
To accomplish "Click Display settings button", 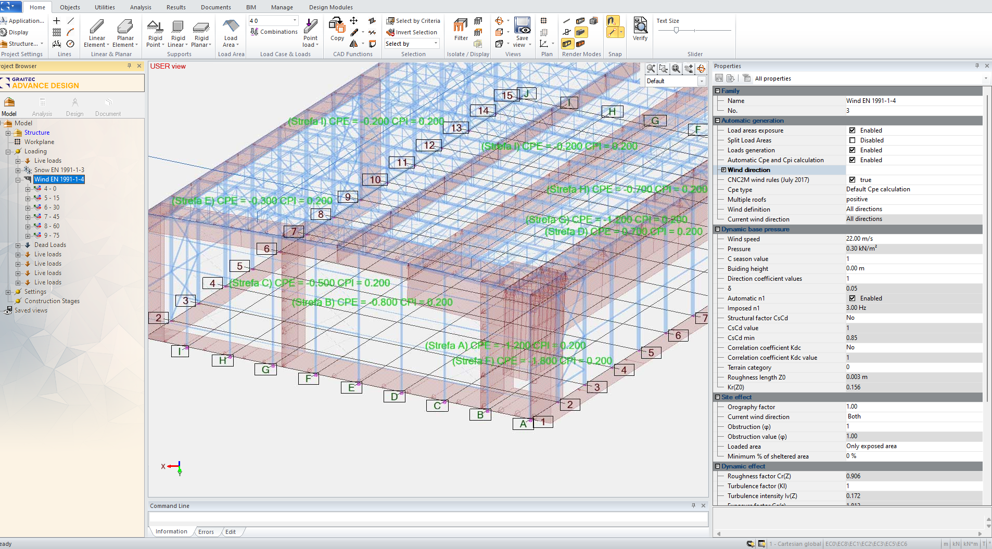I will point(15,32).
